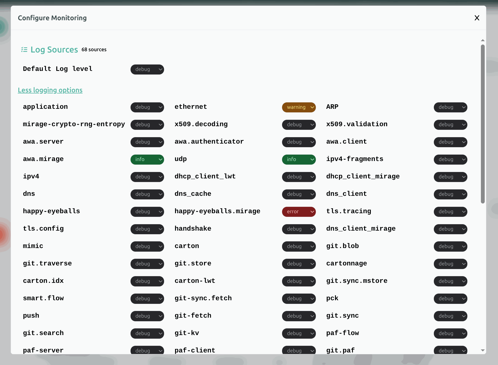Image resolution: width=498 pixels, height=365 pixels.
Task: Open the dhcp_client_mirage level dropdown
Action: [x=450, y=177]
